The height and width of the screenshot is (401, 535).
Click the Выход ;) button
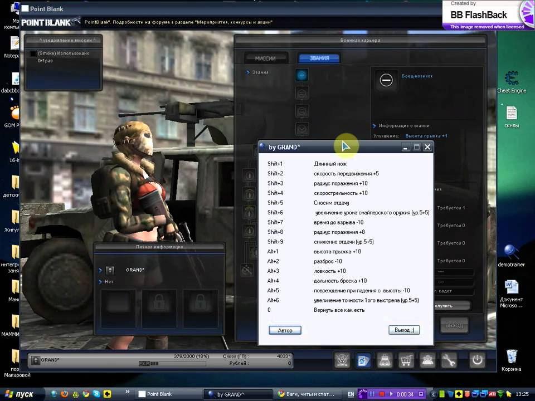(404, 330)
